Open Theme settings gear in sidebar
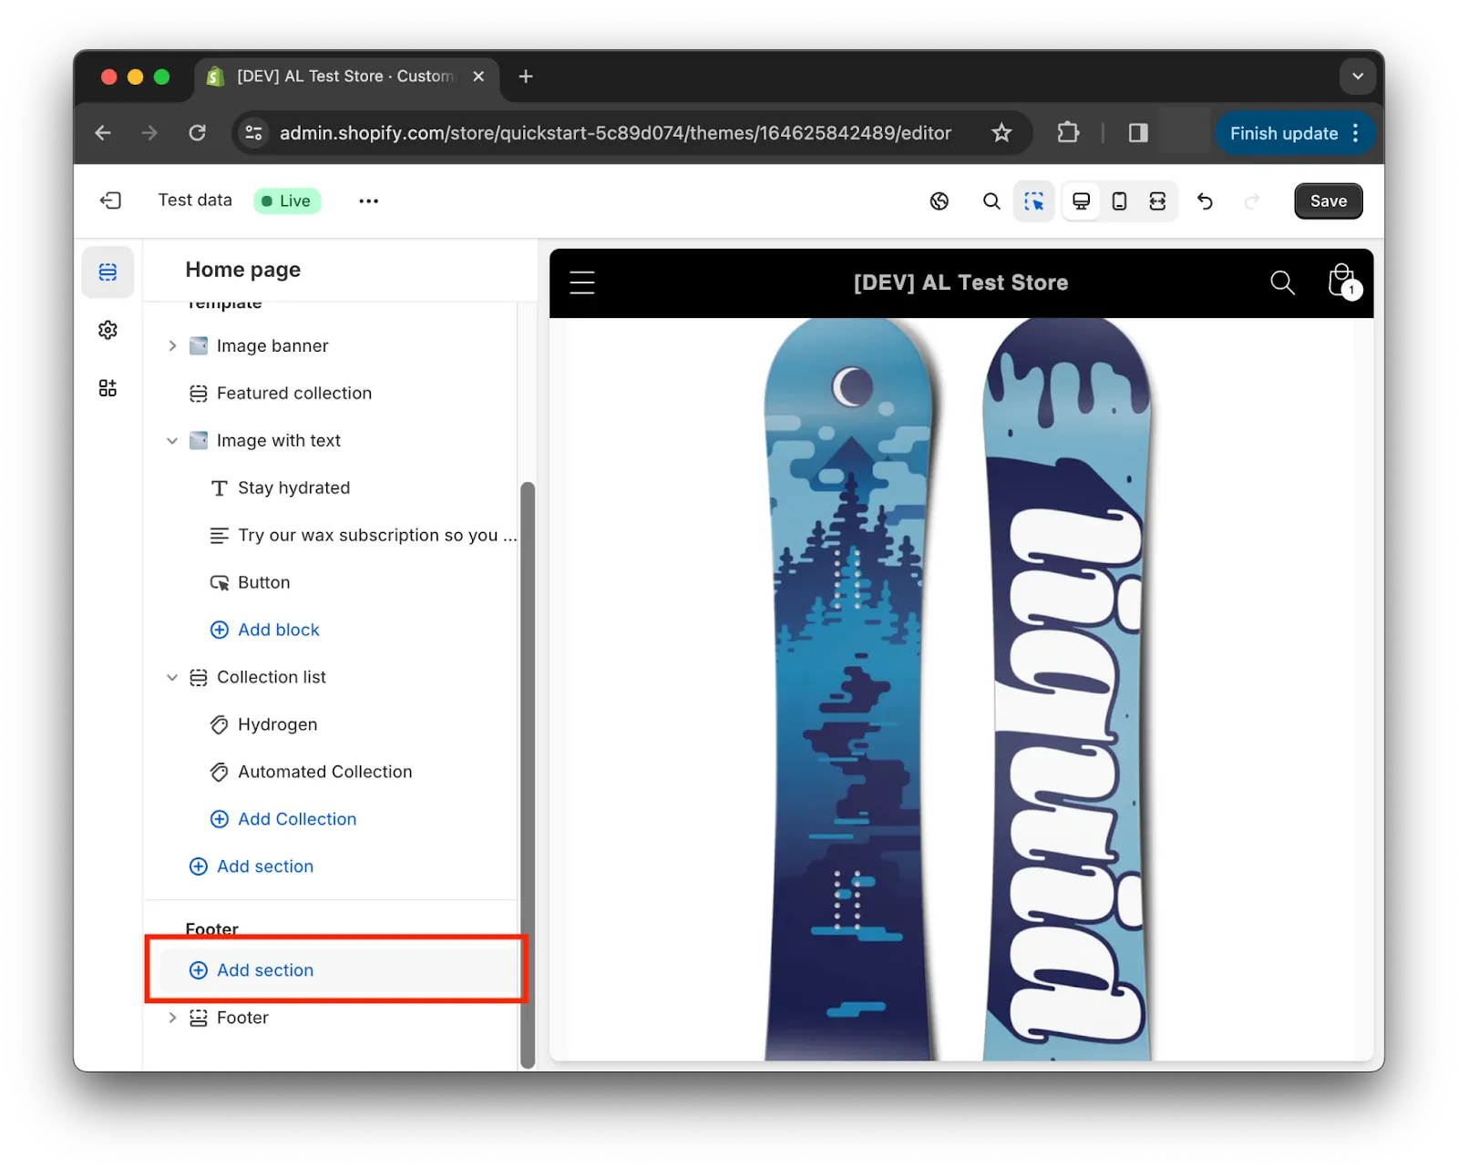Screen dimensions: 1458x1169 pyautogui.click(x=108, y=330)
